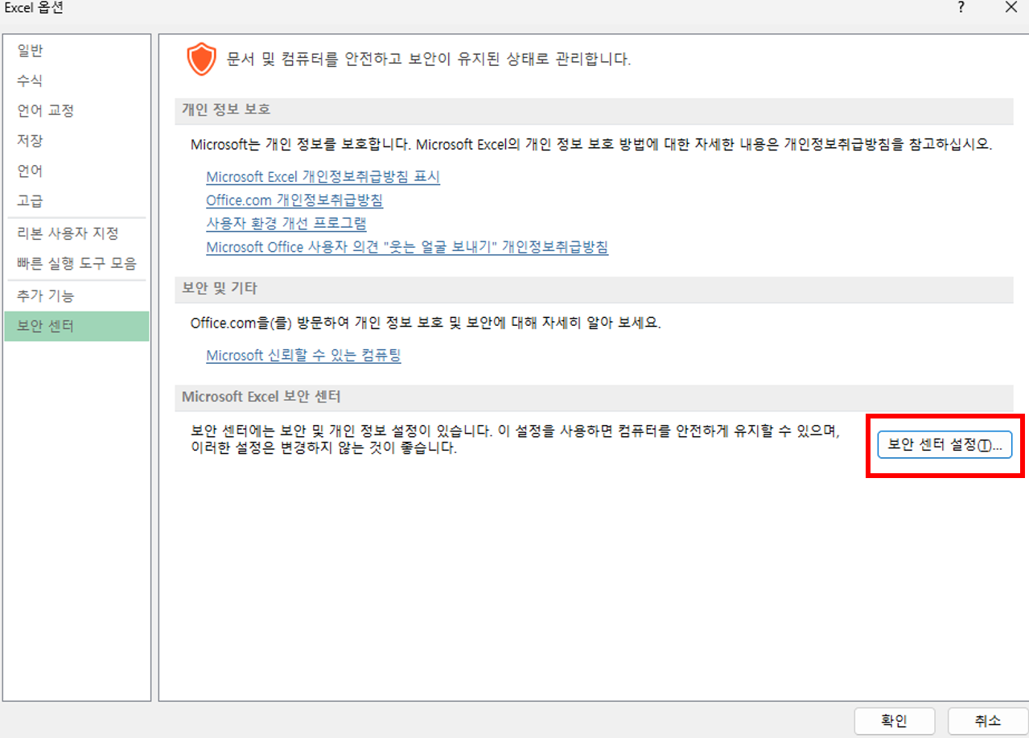The height and width of the screenshot is (738, 1029).
Task: Click the 개인 정보 보호 section header
Action: 594,110
